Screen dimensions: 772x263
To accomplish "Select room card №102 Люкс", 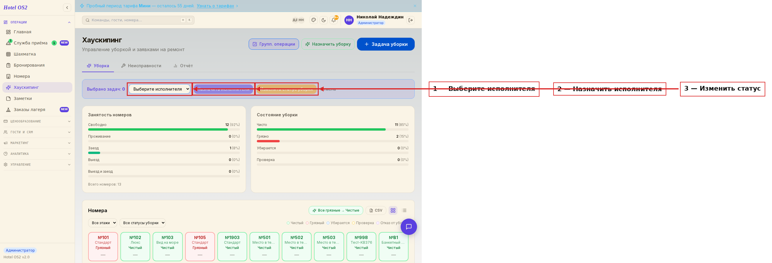I will (135, 247).
